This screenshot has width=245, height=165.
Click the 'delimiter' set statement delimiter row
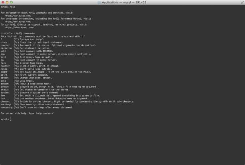[x=26, y=48]
